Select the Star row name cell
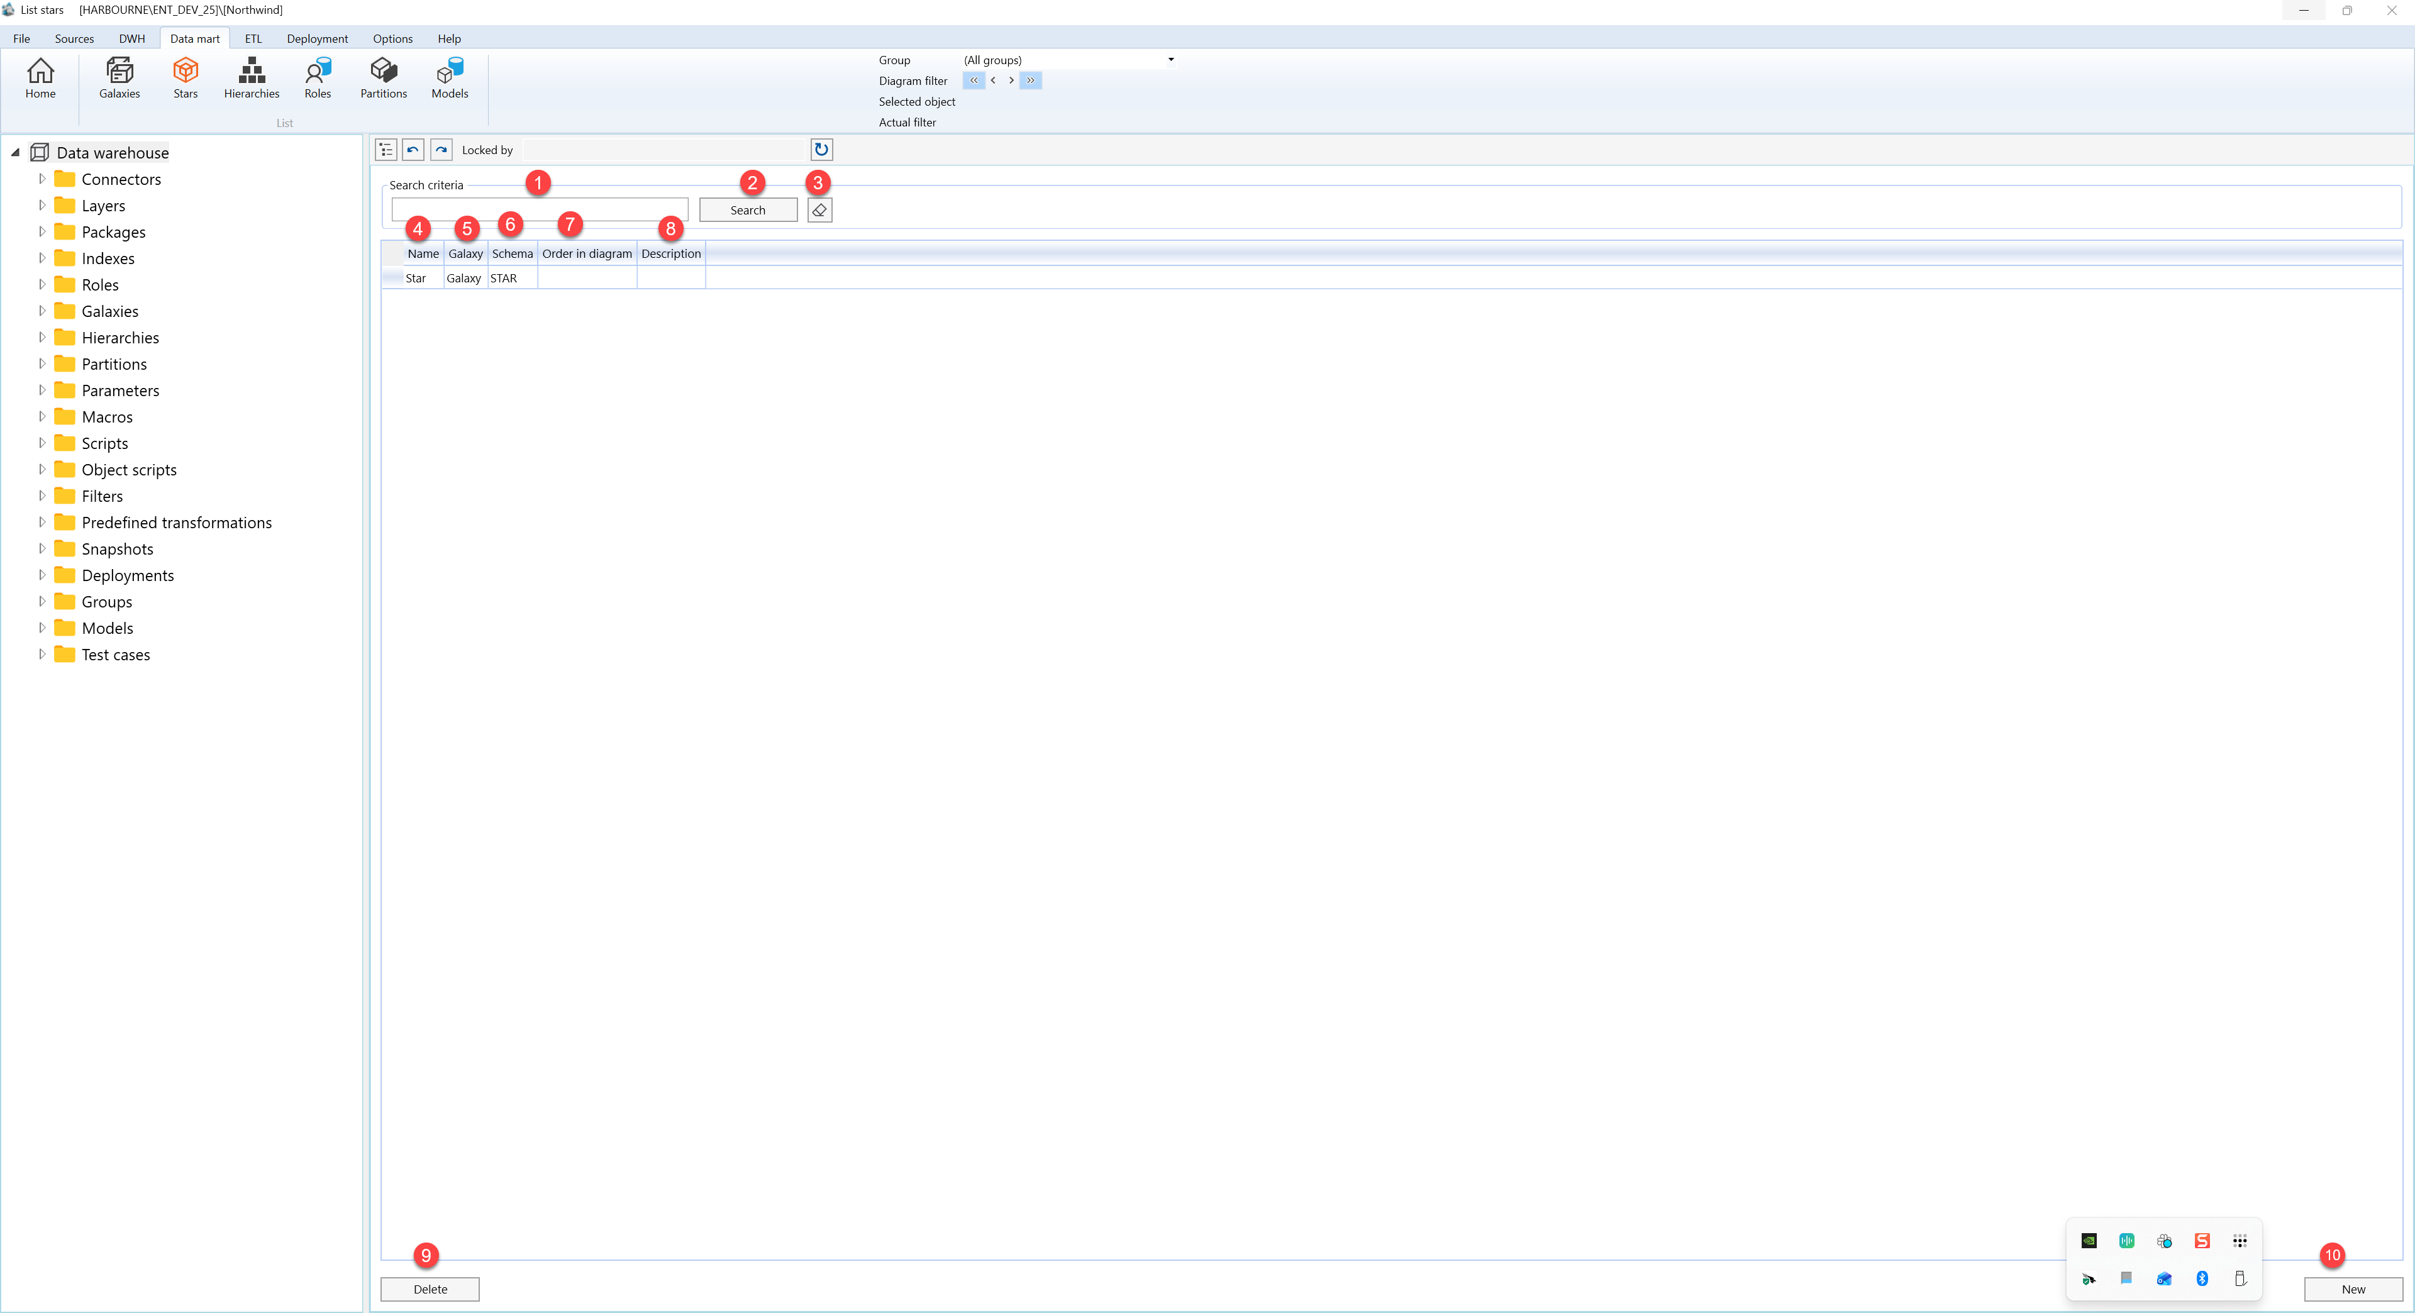This screenshot has height=1313, width=2415. 423,279
